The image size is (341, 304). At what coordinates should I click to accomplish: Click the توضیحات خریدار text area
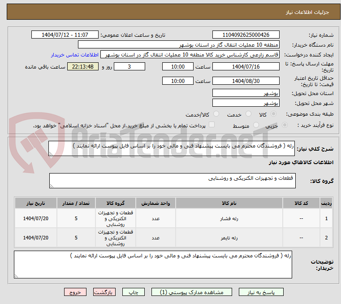pyautogui.click(x=153, y=265)
